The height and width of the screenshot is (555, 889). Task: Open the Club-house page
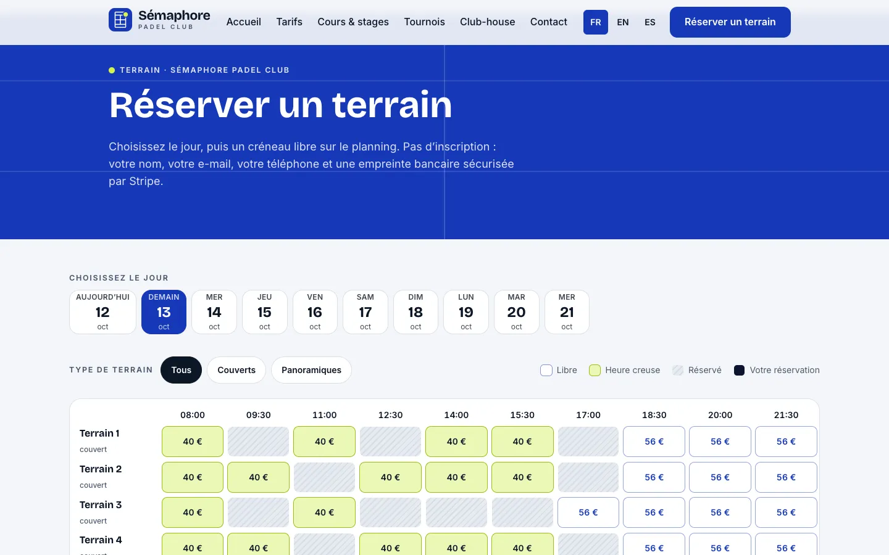coord(487,22)
